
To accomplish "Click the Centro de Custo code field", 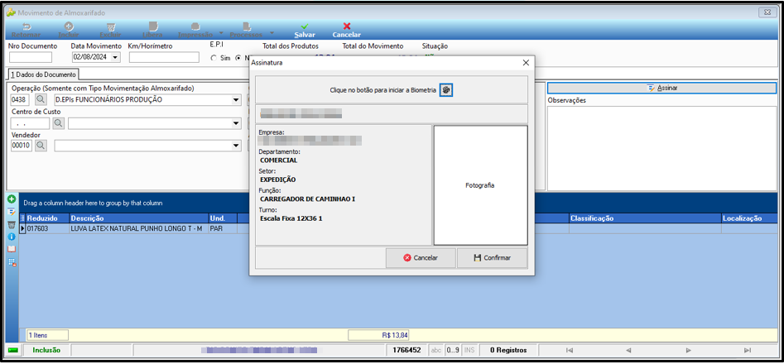I will (x=30, y=123).
